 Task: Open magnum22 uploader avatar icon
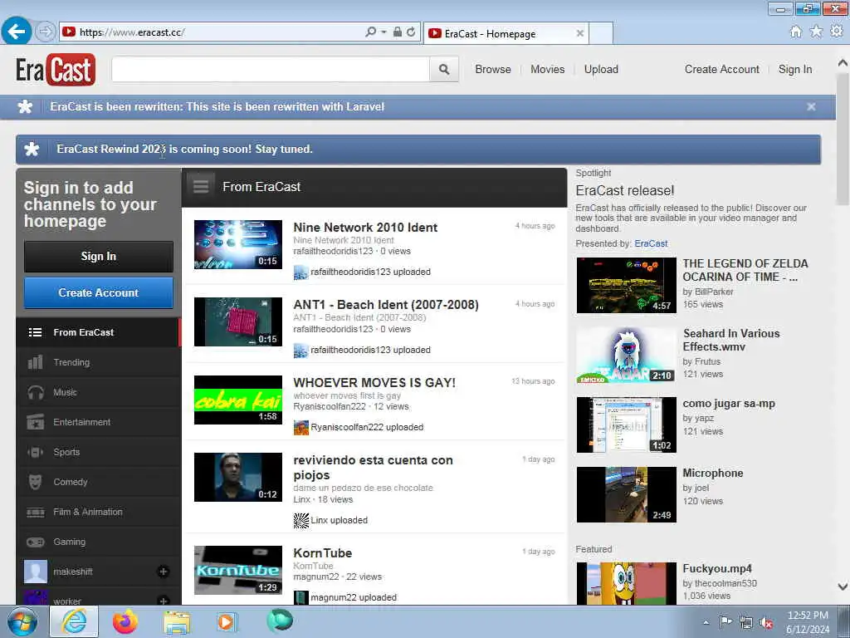pos(300,597)
